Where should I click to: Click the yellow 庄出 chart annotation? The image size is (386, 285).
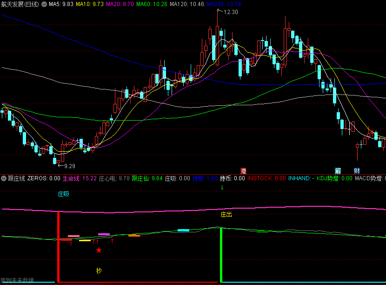coord(226,215)
